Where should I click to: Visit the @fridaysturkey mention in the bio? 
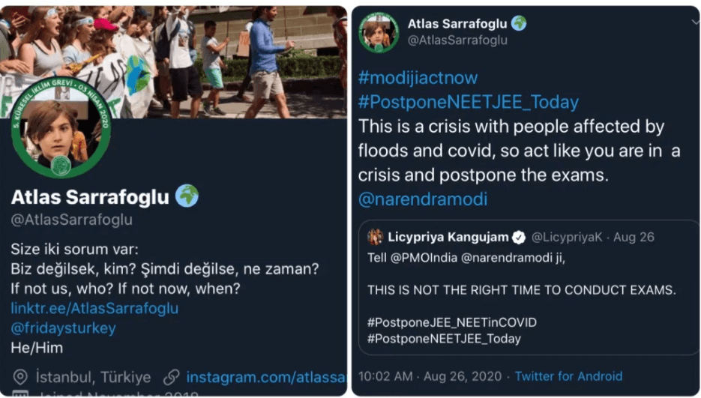pos(64,328)
